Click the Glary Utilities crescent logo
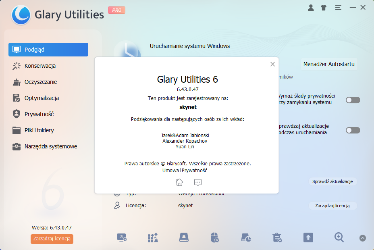 (x=21, y=15)
